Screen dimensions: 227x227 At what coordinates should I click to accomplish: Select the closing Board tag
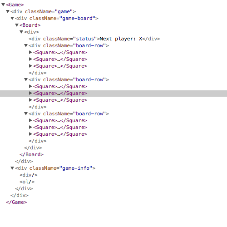(31, 154)
